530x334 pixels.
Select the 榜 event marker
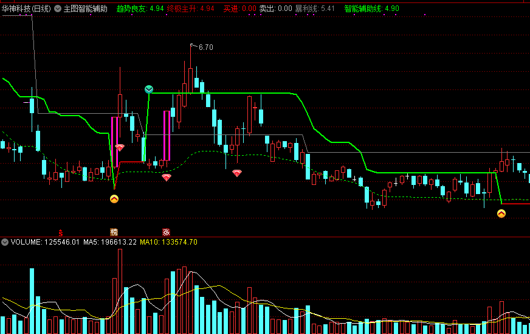pos(114,232)
